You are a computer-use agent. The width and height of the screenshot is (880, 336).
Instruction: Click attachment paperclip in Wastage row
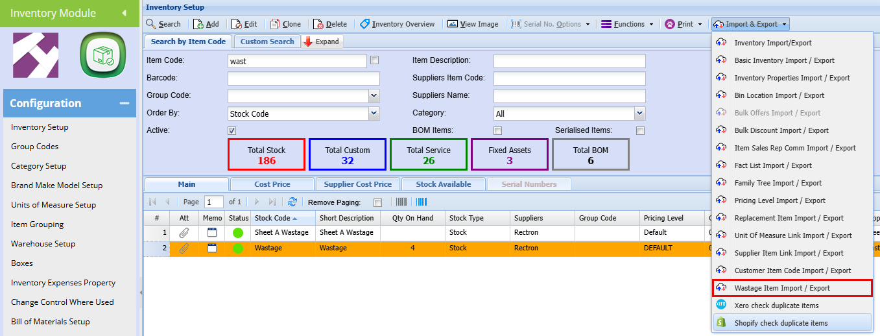(x=184, y=248)
